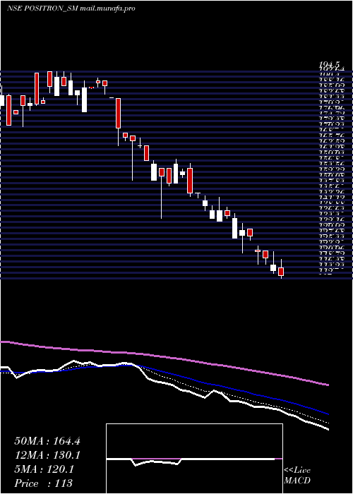Click the 194.5 price axis label
The image size is (353, 494).
[x=330, y=65]
